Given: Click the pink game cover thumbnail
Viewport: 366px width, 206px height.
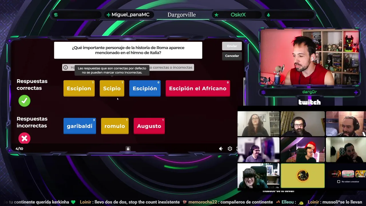Looking at the screenshot, I should coord(348,174).
